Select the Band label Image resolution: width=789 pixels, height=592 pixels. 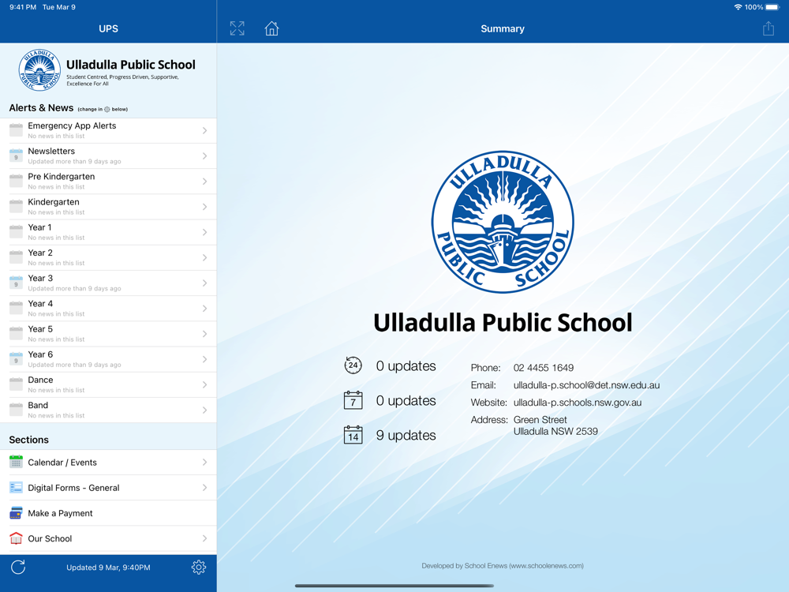(38, 405)
